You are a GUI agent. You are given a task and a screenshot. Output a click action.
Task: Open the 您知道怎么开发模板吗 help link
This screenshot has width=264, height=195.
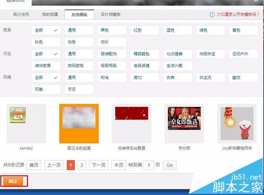tap(238, 14)
